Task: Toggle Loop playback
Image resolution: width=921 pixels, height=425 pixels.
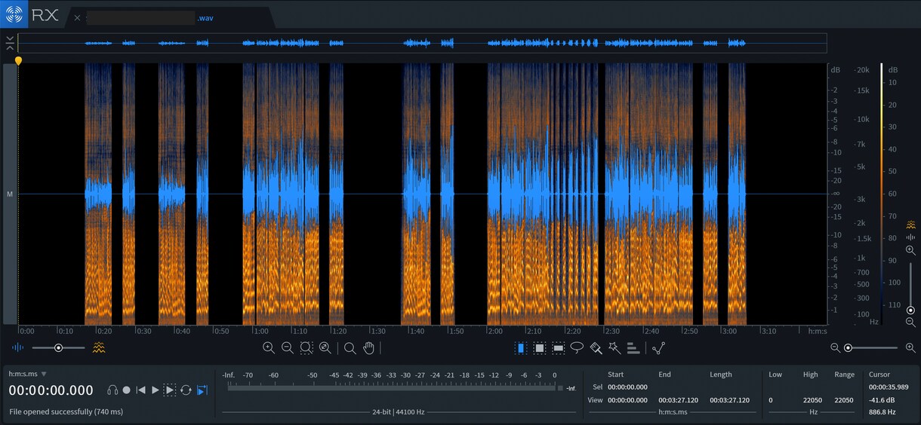Action: [x=186, y=390]
